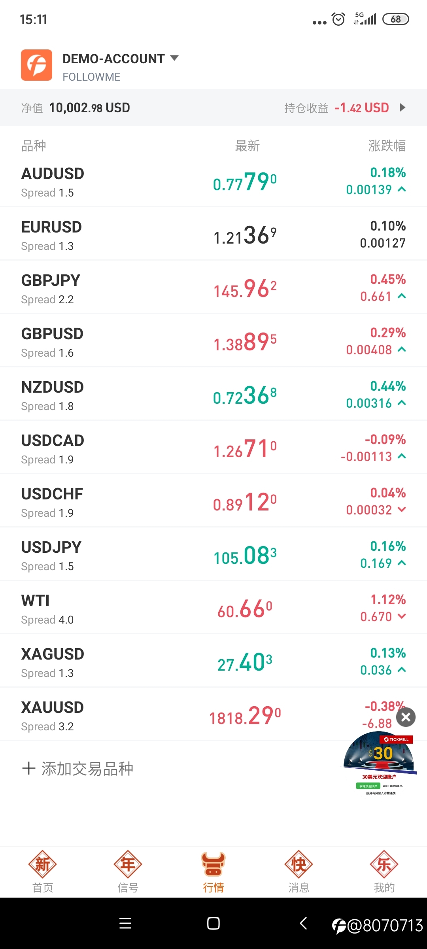The image size is (427, 949).
Task: Add a trading symbol (添加交易品种)
Action: 78,769
